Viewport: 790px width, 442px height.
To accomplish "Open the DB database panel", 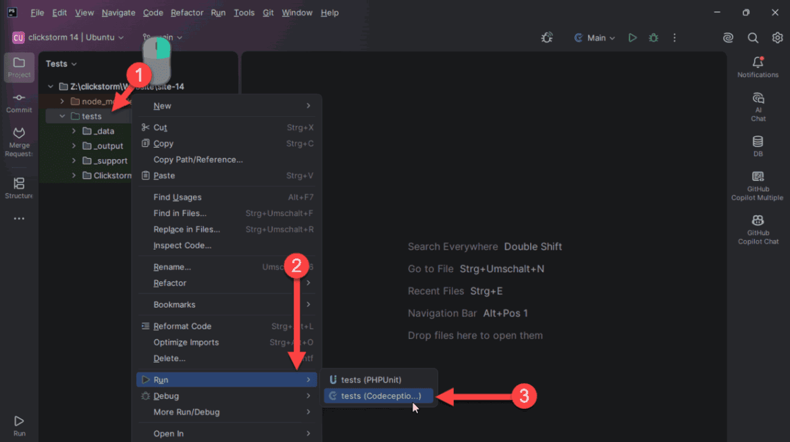I will point(758,146).
